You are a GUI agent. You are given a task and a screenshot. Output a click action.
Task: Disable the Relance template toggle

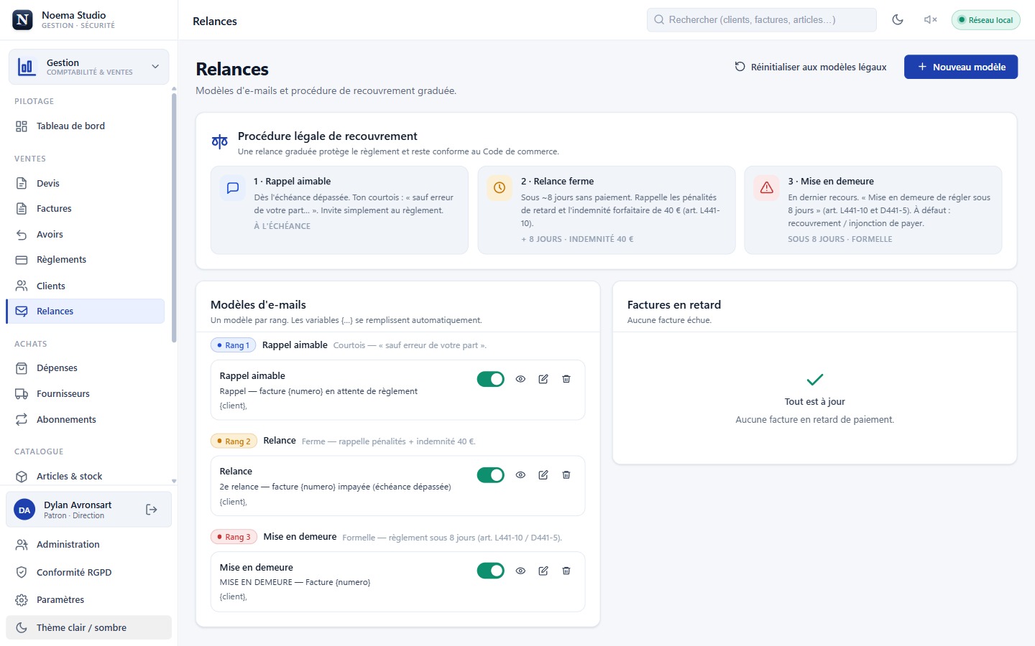[x=491, y=475]
